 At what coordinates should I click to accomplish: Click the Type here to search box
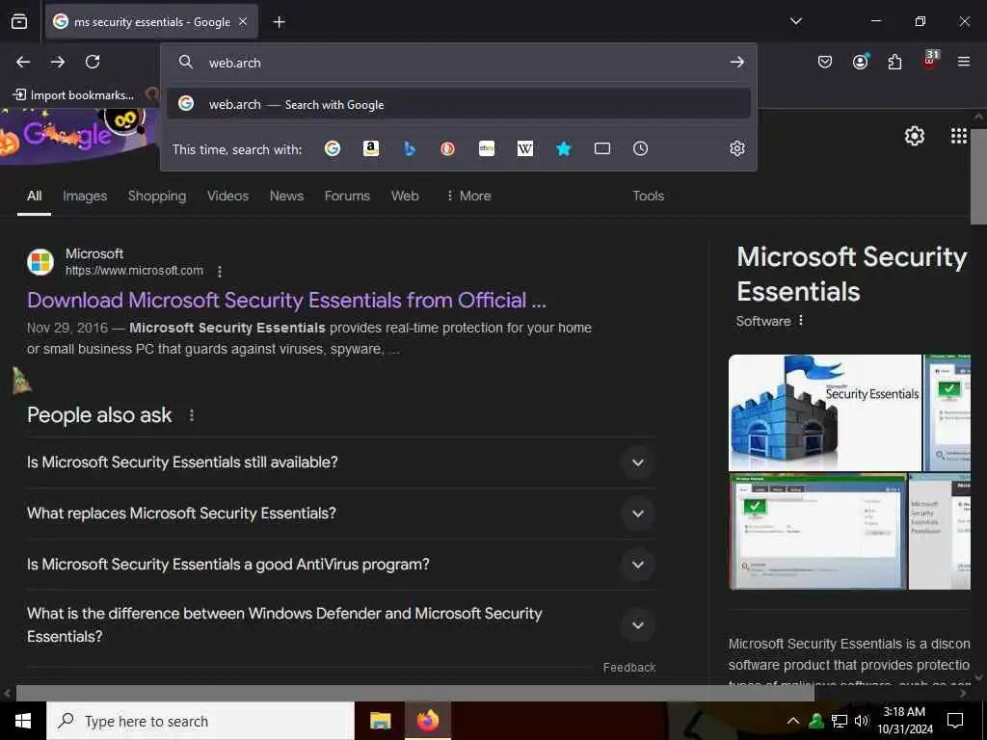click(200, 721)
